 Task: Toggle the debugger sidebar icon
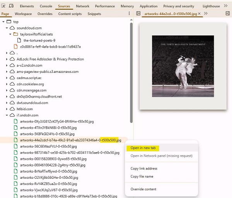[x=228, y=13]
